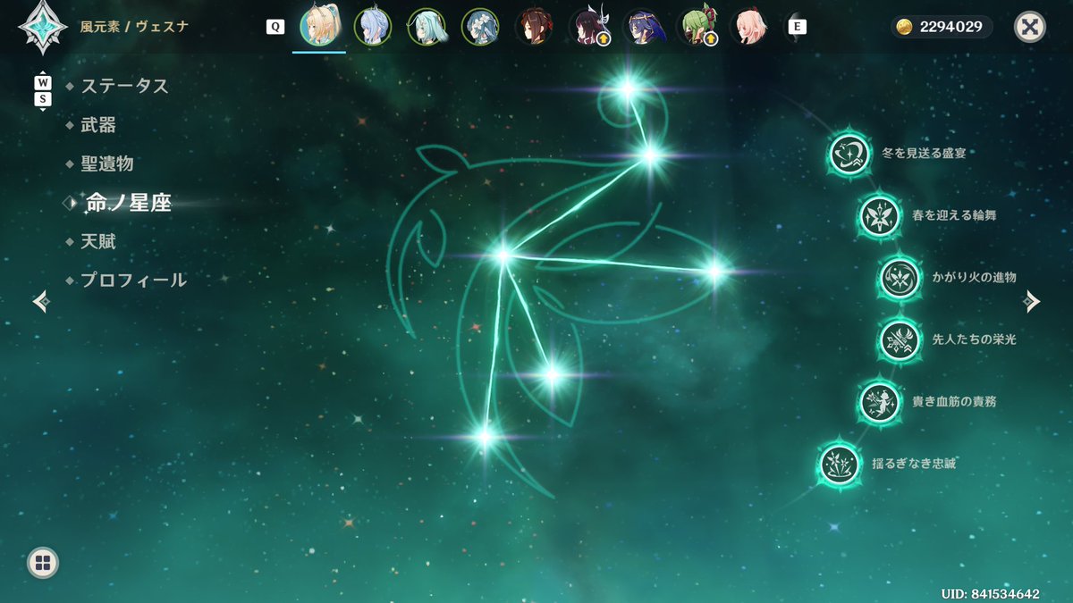Go to next character with right arrow

click(1033, 302)
